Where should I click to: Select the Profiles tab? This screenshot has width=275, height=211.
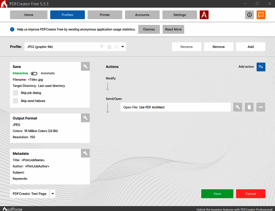(68, 15)
